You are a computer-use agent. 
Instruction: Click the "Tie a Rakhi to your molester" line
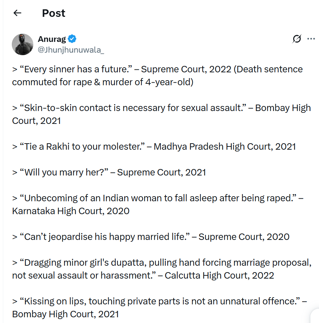154,146
